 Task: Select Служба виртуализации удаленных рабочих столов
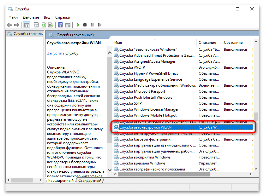(183, 151)
